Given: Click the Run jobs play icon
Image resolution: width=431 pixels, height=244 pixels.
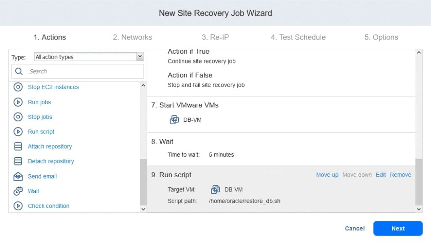Looking at the screenshot, I should point(18,102).
